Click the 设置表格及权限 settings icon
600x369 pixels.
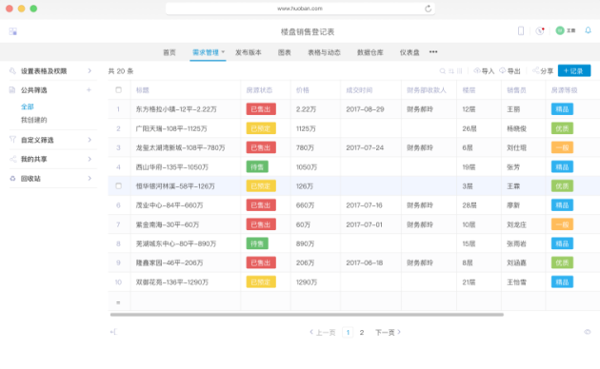[x=12, y=71]
